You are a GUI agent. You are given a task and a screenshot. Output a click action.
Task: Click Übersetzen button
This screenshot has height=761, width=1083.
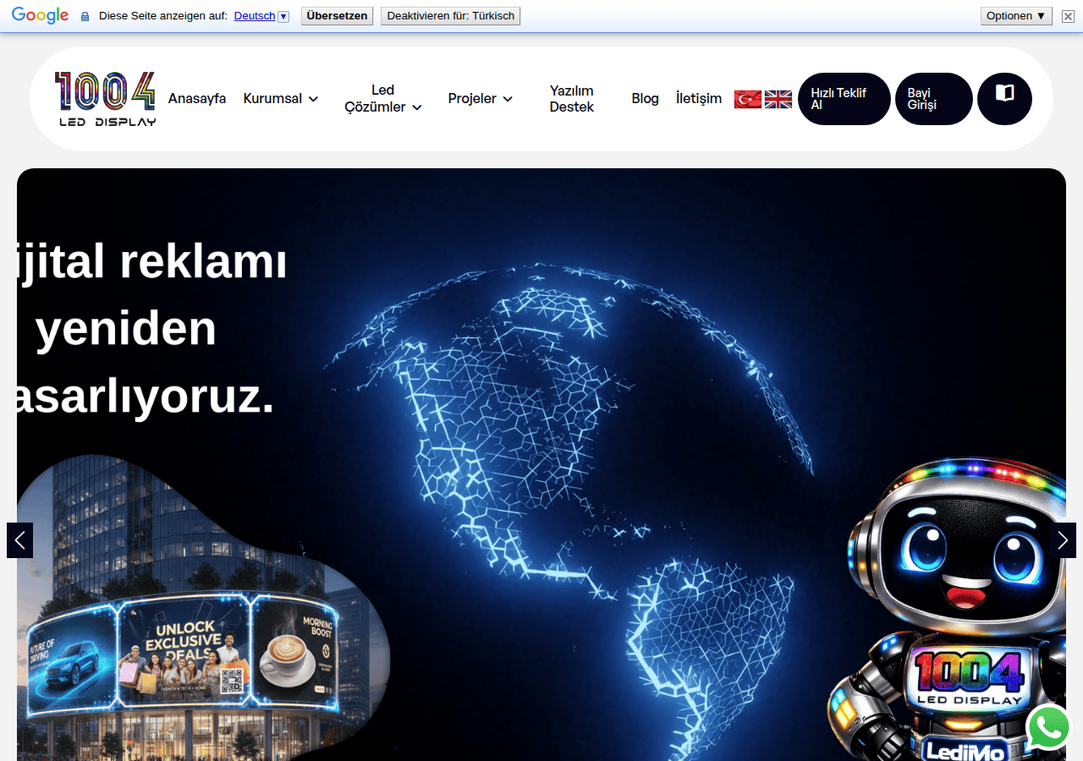tap(337, 16)
